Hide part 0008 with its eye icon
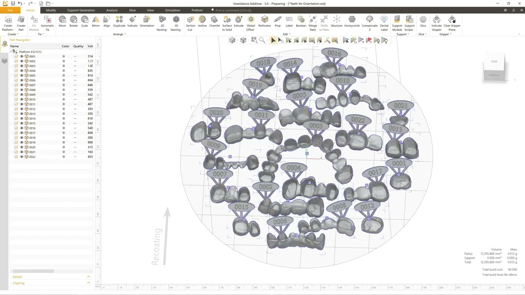Screen dimensions: 525x295 click(x=21, y=90)
